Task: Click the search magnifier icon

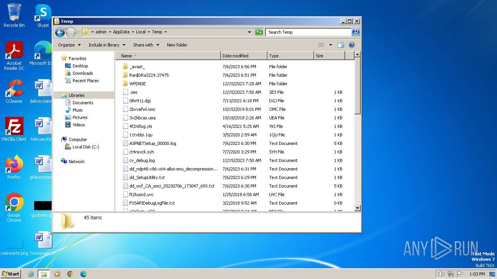Action: [356, 32]
